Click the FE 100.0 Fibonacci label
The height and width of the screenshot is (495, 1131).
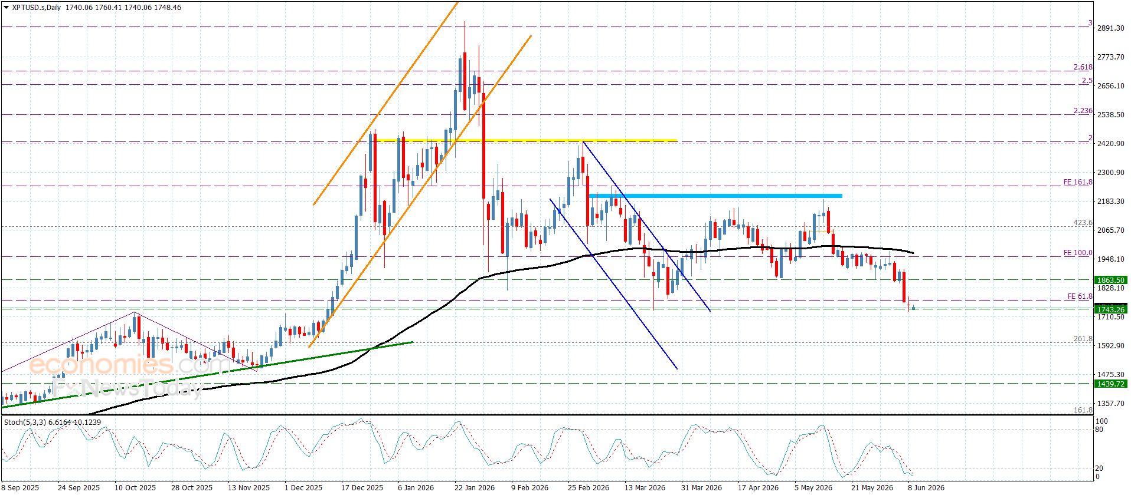[x=1078, y=253]
